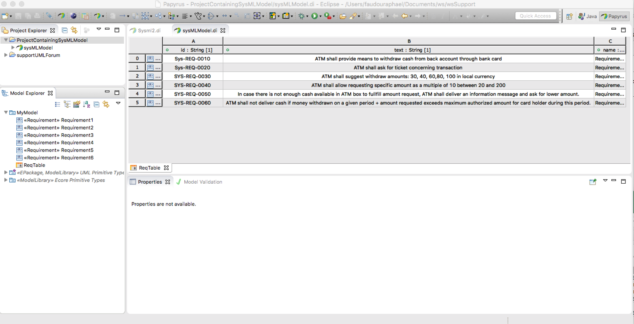Click the Open Perspective button

569,16
